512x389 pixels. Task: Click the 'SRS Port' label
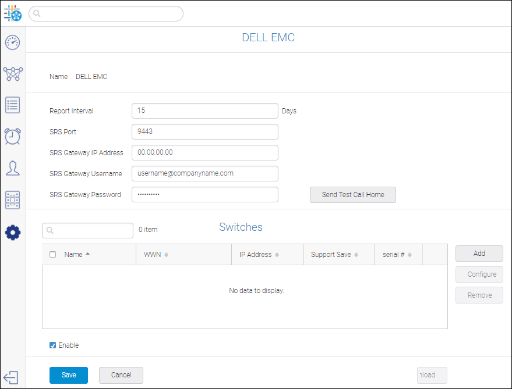[x=63, y=132]
